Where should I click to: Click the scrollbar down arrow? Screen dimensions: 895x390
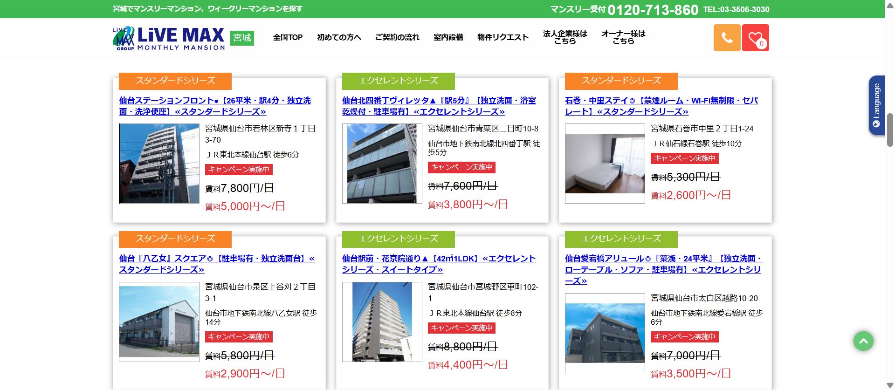[x=890, y=385]
